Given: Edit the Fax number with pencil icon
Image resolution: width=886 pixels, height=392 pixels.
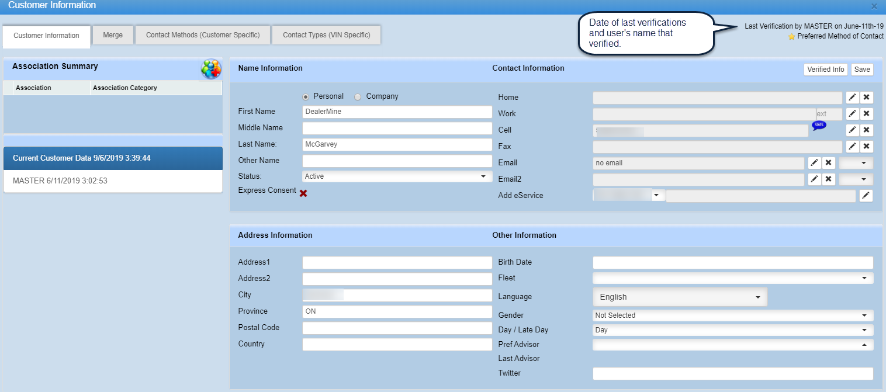Looking at the screenshot, I should coord(852,147).
